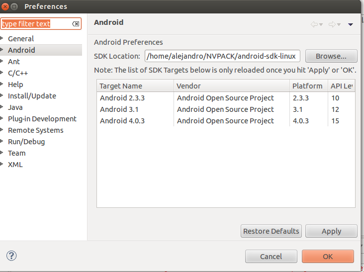
Task: Close the Preferences window
Action: [5, 6]
